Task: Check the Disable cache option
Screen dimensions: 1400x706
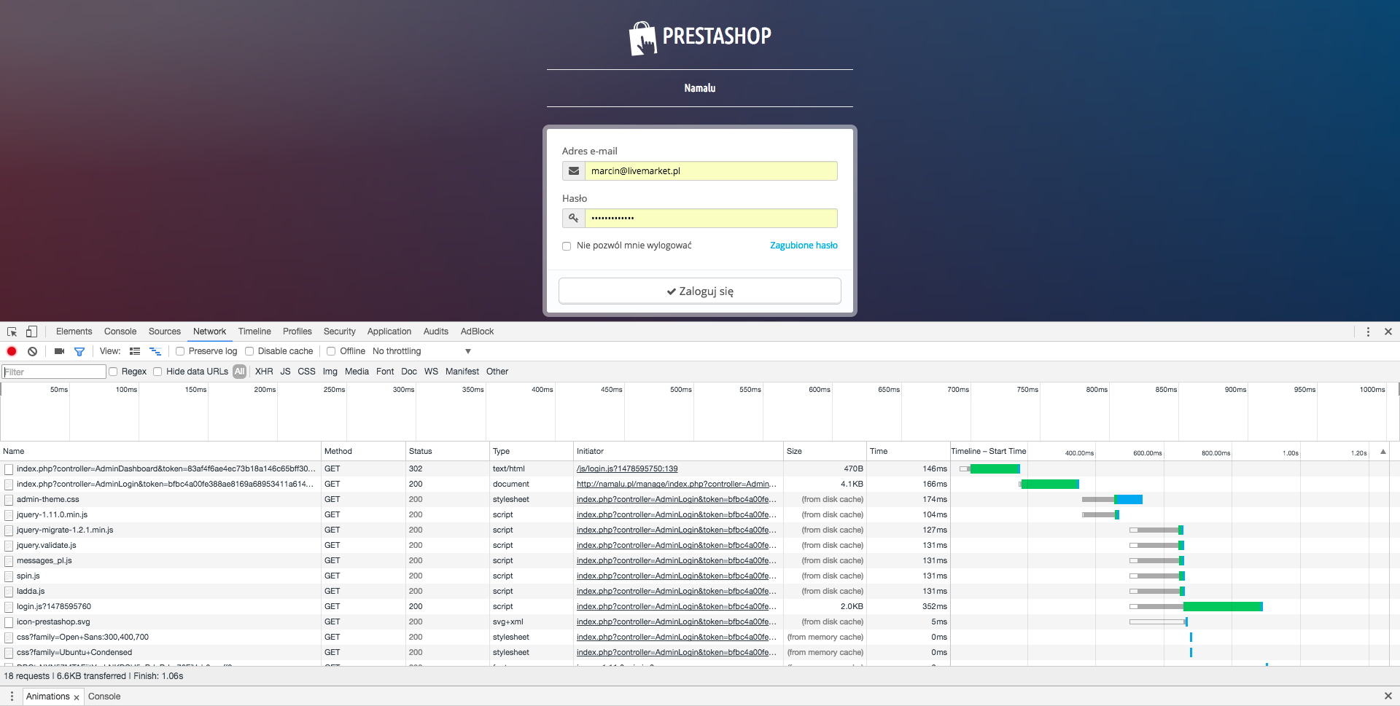Action: [249, 351]
